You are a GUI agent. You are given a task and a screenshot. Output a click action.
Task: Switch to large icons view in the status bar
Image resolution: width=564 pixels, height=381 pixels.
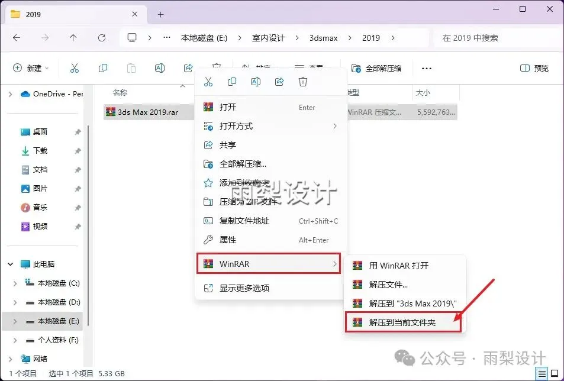point(555,373)
